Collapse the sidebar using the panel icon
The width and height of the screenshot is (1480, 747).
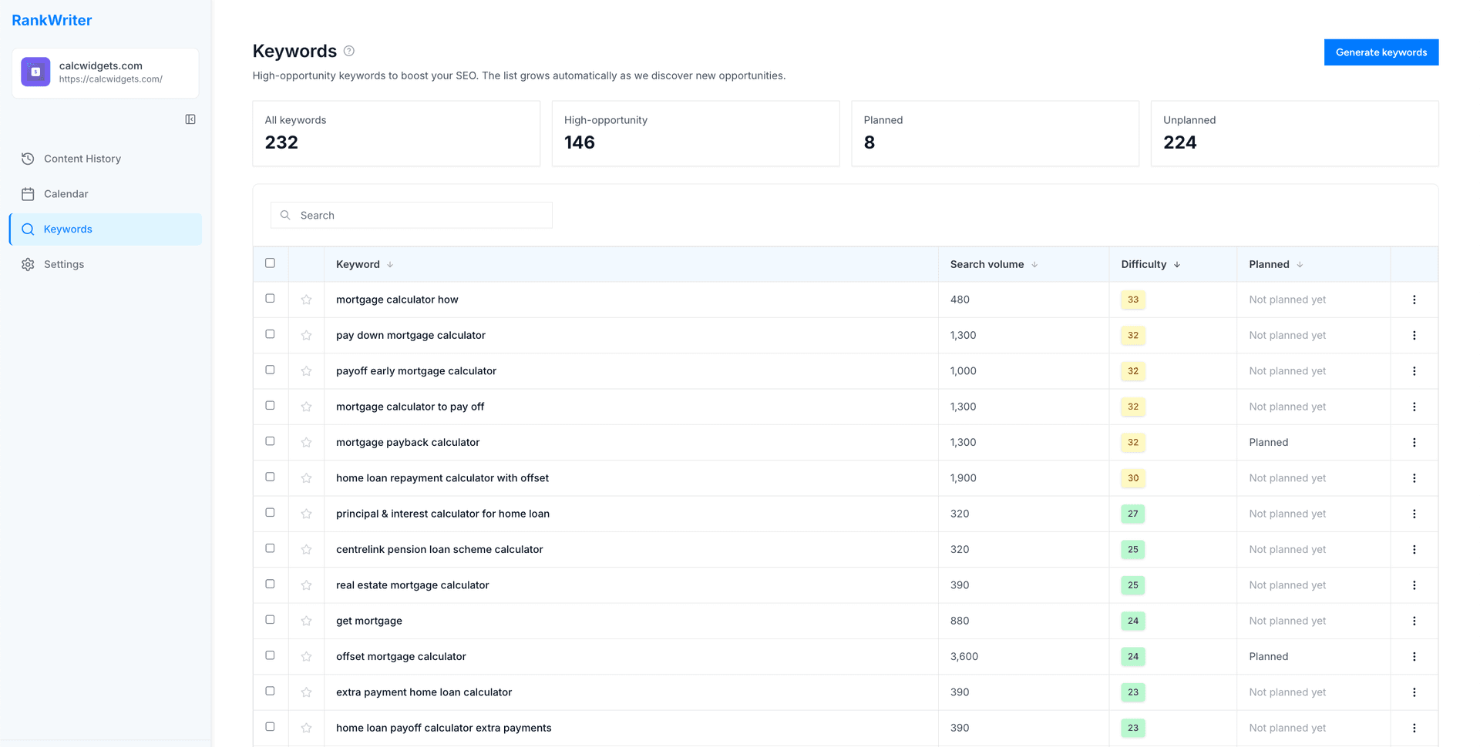[190, 119]
